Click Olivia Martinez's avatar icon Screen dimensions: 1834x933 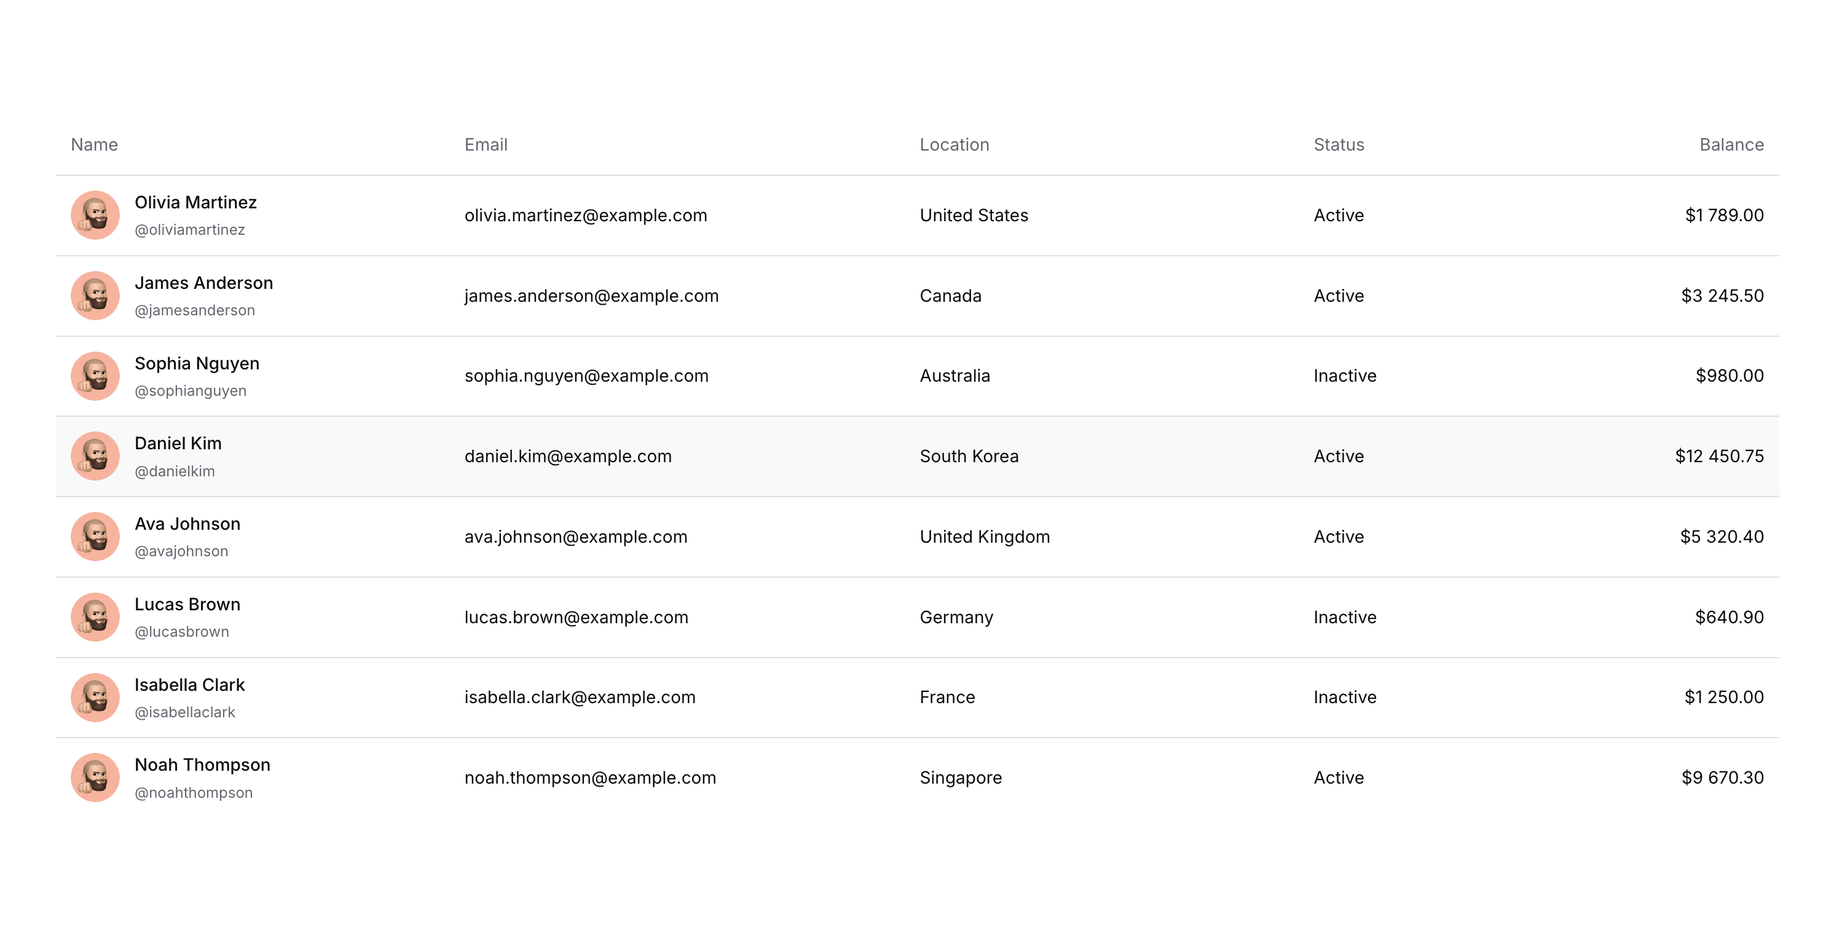coord(95,215)
